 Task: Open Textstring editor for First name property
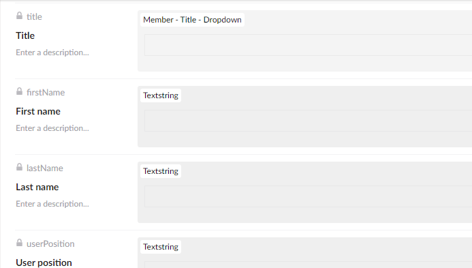tap(161, 95)
